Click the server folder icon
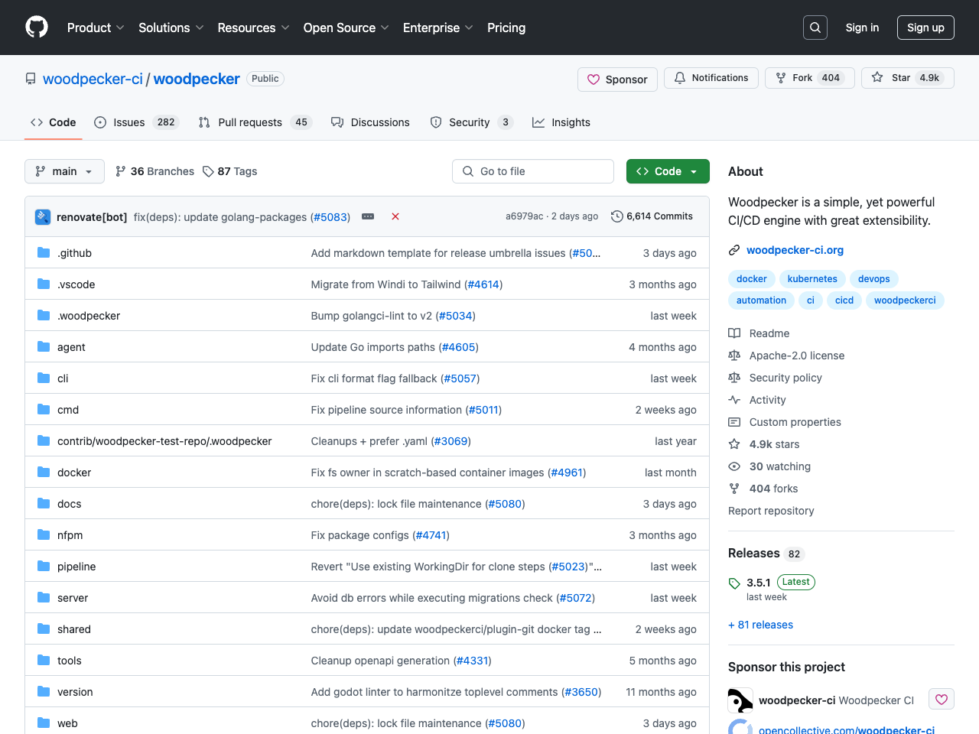The width and height of the screenshot is (979, 734). pyautogui.click(x=44, y=597)
